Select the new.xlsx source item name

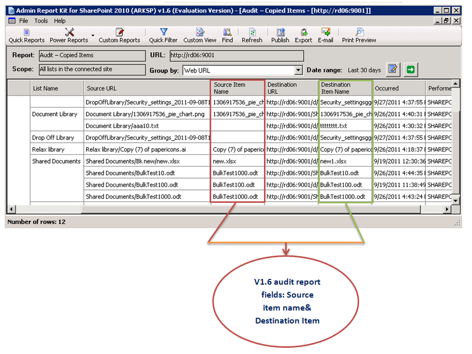pos(238,161)
